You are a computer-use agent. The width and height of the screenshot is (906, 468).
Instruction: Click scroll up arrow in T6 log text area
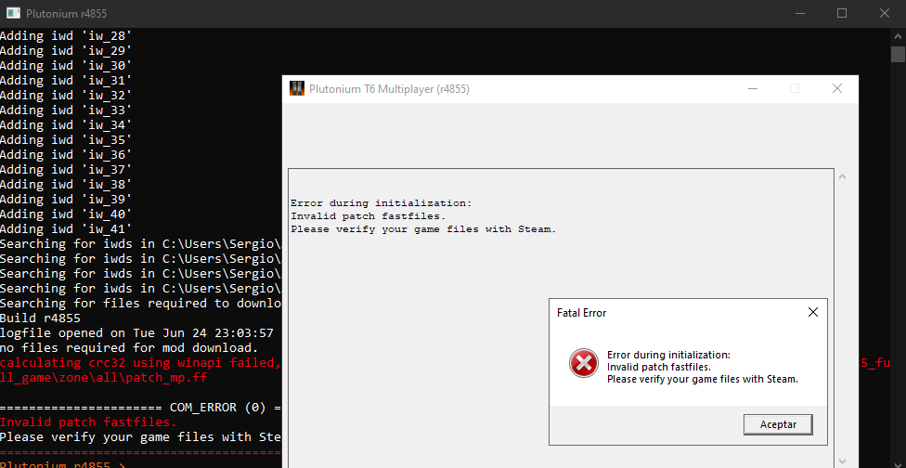tap(842, 176)
